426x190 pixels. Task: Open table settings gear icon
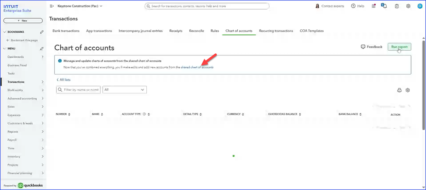coord(408,90)
